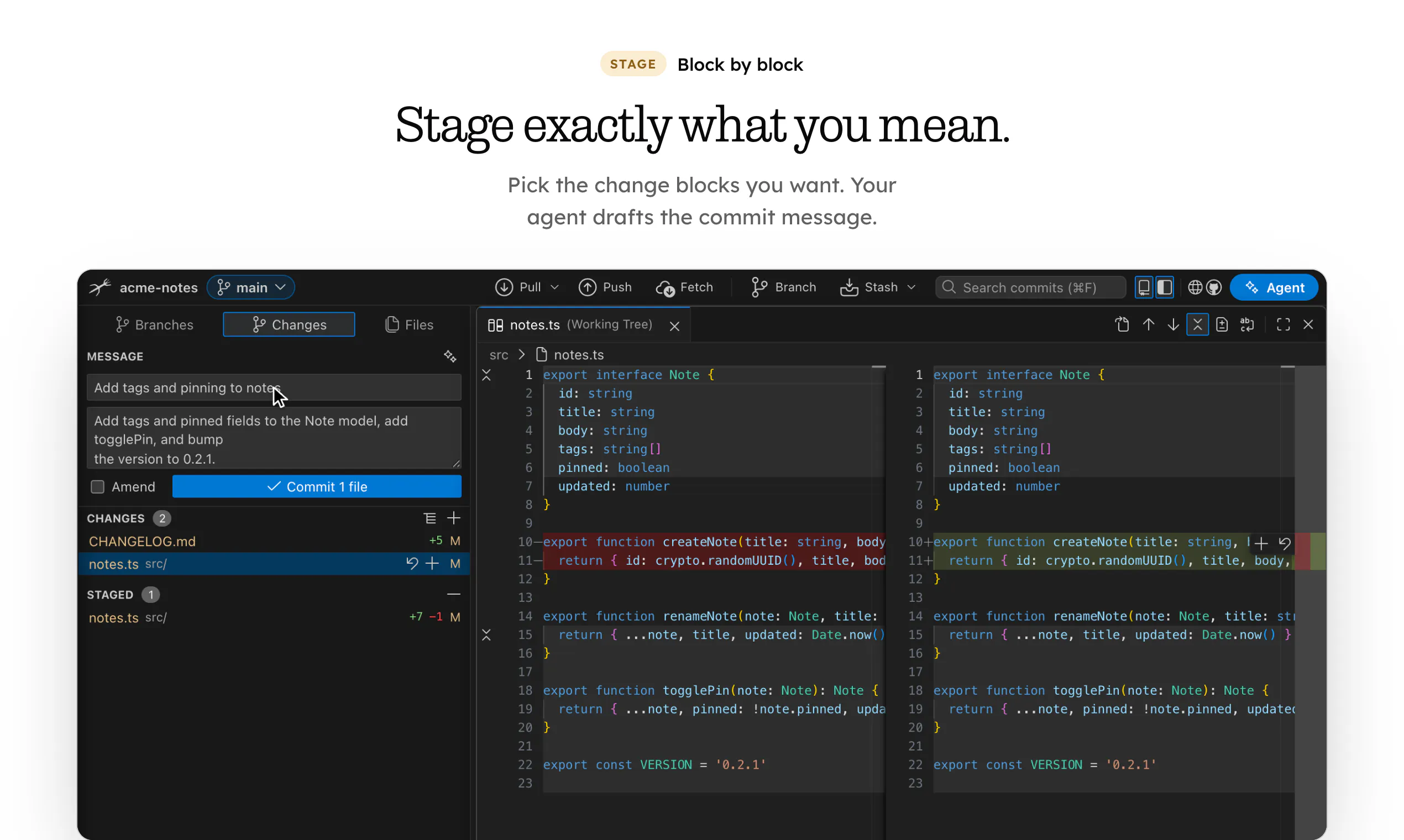Focus the Search commits field
Screen dimensions: 1404x840
(1030, 287)
